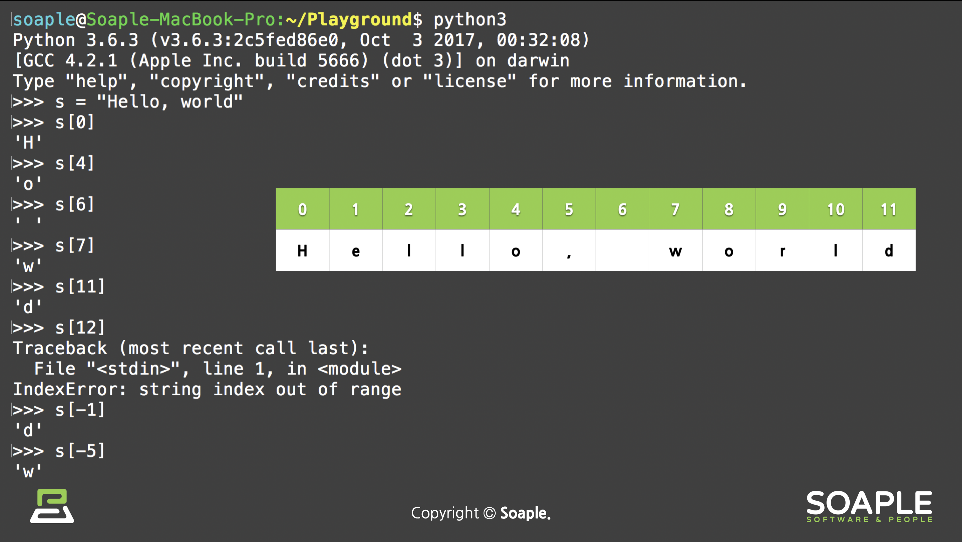Click the python3 command text
The height and width of the screenshot is (542, 962).
coord(470,19)
